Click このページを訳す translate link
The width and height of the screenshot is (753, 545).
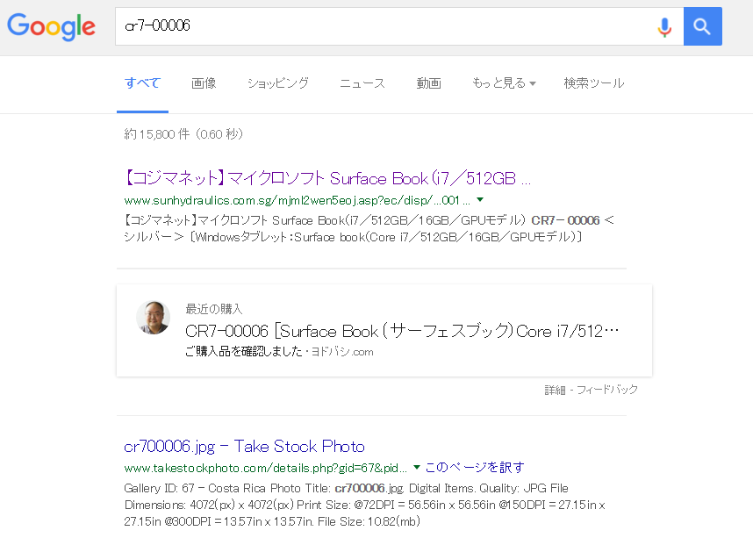[475, 467]
